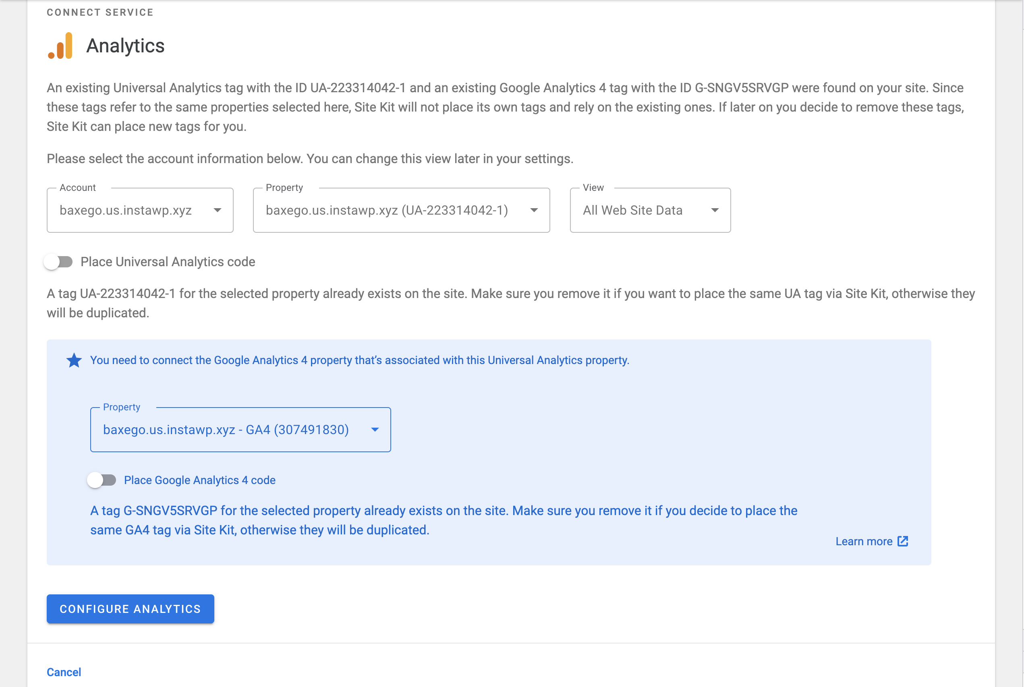1024x687 pixels.
Task: Click the Place Universal Analytics code label
Action: (168, 262)
